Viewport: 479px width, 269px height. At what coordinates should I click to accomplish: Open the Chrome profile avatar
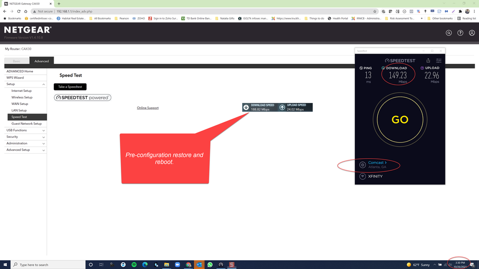click(467, 11)
